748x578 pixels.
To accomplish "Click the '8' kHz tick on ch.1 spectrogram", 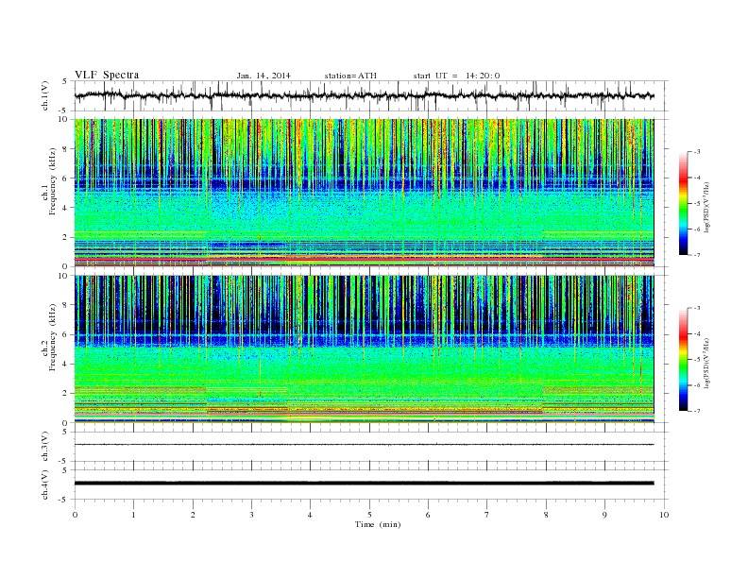I will (65, 149).
